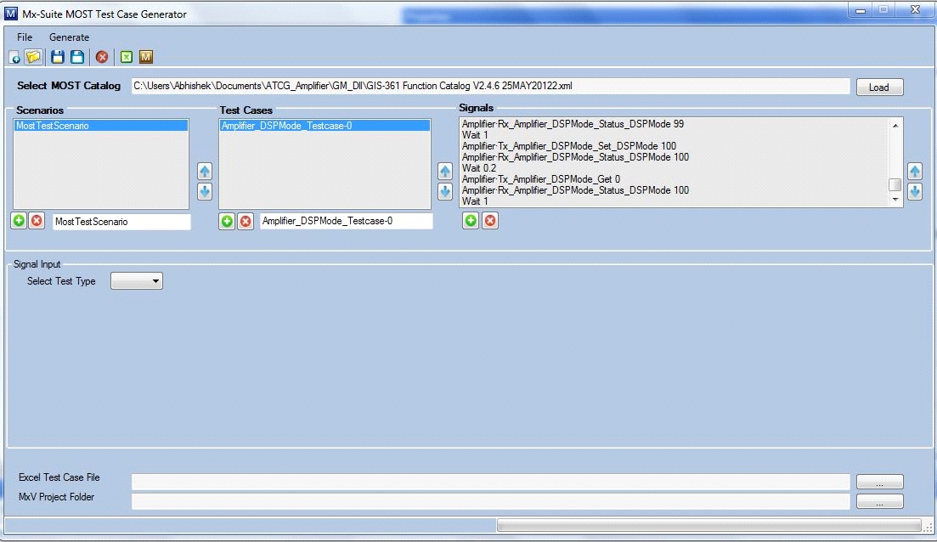Click the red X icon in the toolbar
Screen dimensions: 937x542
pyautogui.click(x=102, y=57)
